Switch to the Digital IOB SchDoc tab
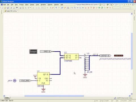The image size is (136, 102). 11,11
